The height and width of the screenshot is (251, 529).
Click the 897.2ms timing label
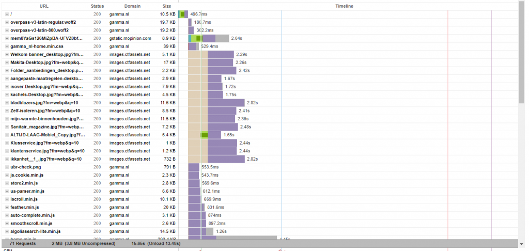(217, 223)
